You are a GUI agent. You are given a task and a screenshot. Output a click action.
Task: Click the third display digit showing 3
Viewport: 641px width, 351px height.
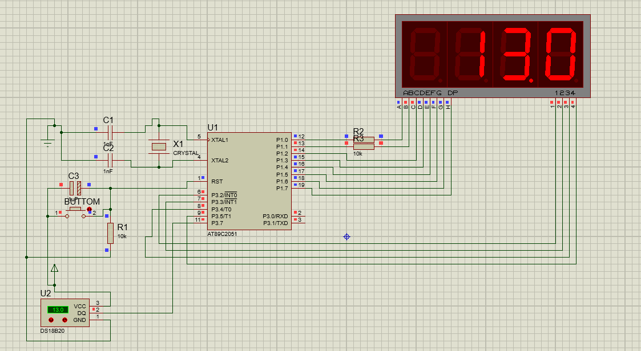[x=516, y=55]
